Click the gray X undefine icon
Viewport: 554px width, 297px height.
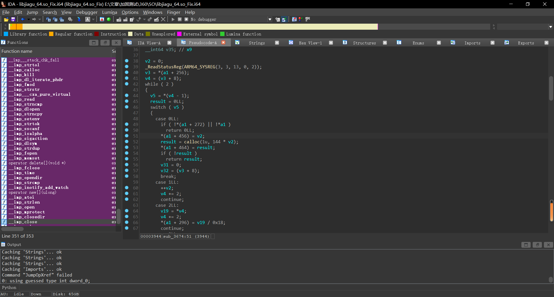pos(163,19)
